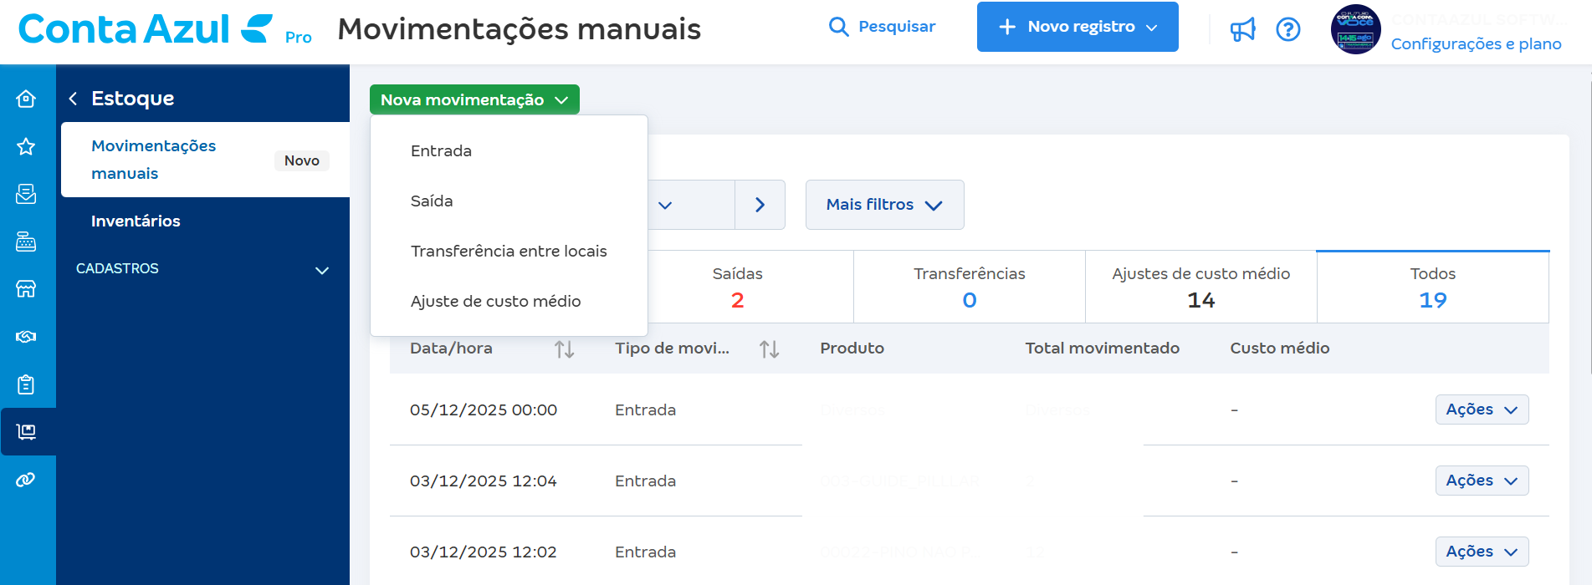The width and height of the screenshot is (1592, 585).
Task: Open the stock cart icon in sidebar
Action: 26,432
